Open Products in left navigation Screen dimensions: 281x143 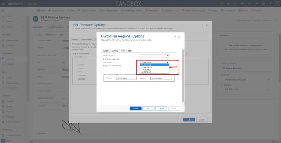[x=10, y=117]
